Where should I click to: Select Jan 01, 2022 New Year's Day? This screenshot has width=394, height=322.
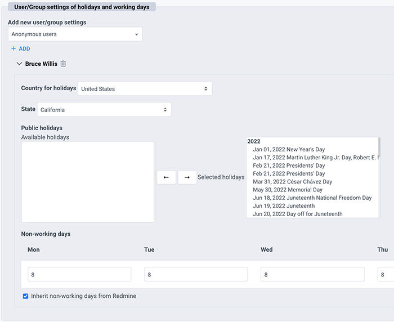tap(289, 149)
